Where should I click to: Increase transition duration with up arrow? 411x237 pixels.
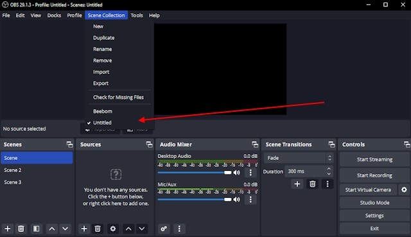click(x=329, y=168)
